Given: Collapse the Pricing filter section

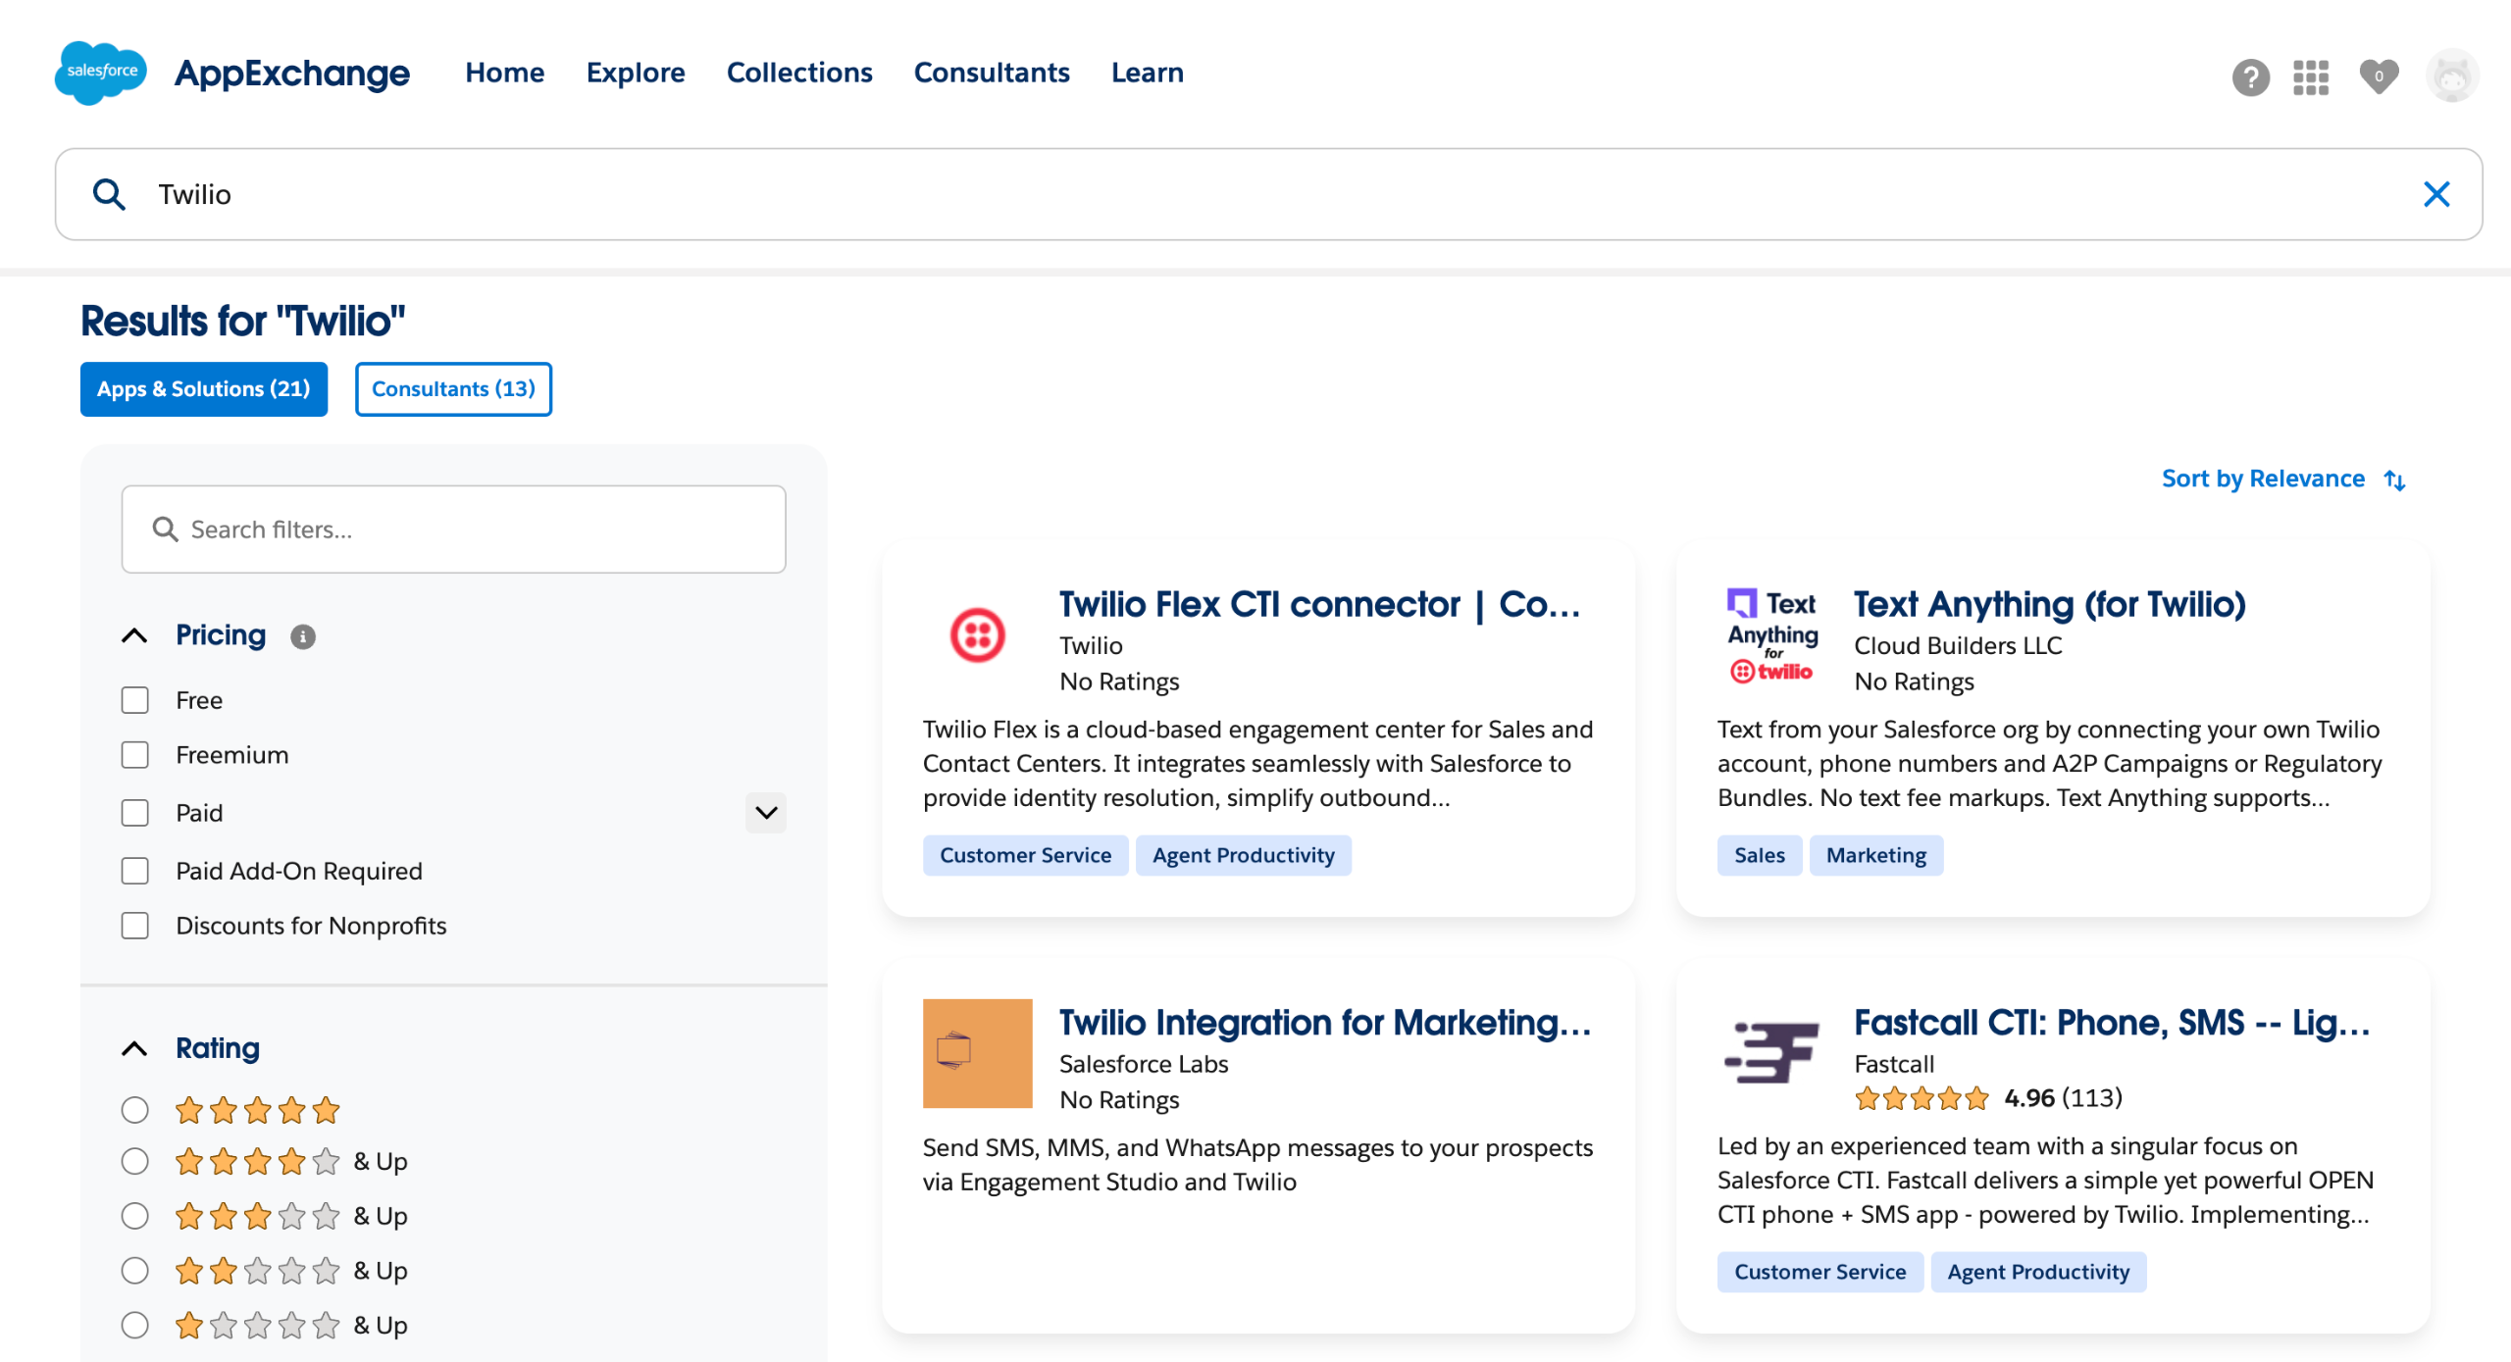Looking at the screenshot, I should (x=135, y=636).
